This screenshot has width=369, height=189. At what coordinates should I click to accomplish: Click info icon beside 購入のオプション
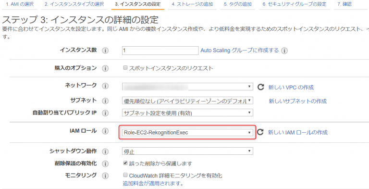click(x=105, y=69)
